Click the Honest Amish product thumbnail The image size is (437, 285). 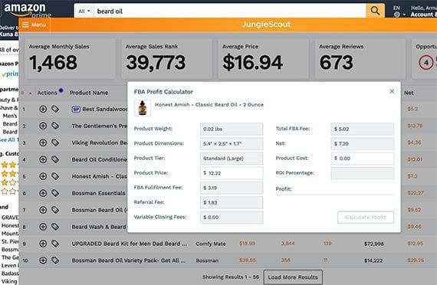[143, 108]
